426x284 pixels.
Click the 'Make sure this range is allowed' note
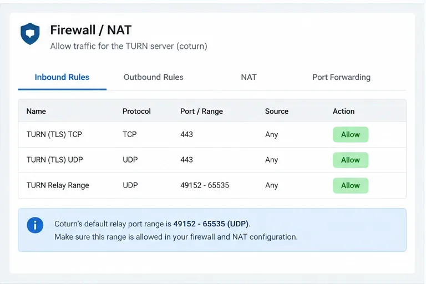(176, 237)
